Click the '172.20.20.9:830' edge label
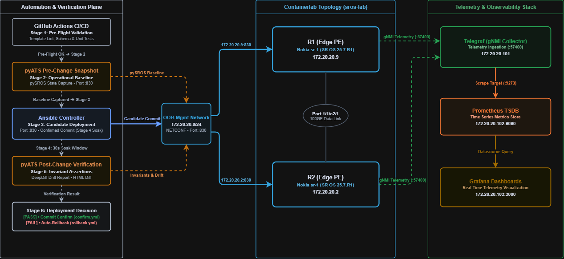 click(x=236, y=45)
